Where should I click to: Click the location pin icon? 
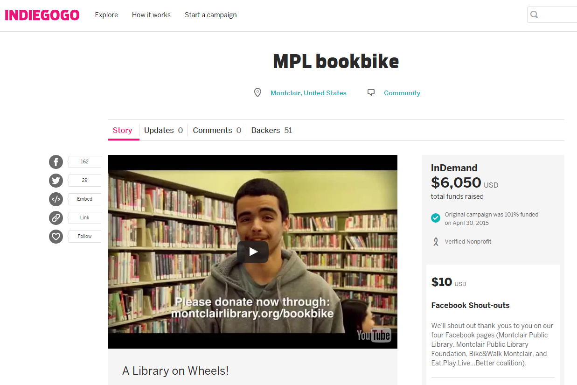pyautogui.click(x=257, y=93)
